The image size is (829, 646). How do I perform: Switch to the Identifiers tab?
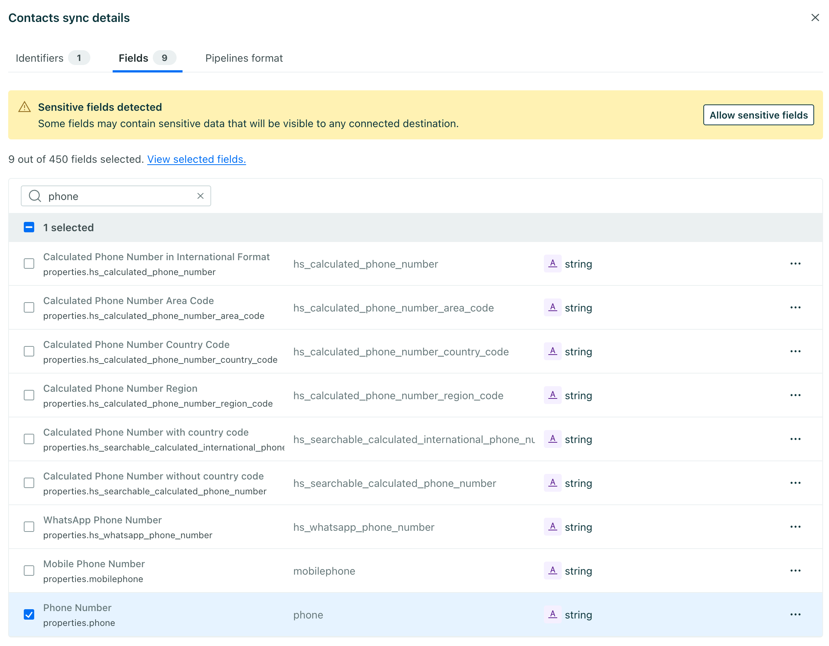coord(39,58)
